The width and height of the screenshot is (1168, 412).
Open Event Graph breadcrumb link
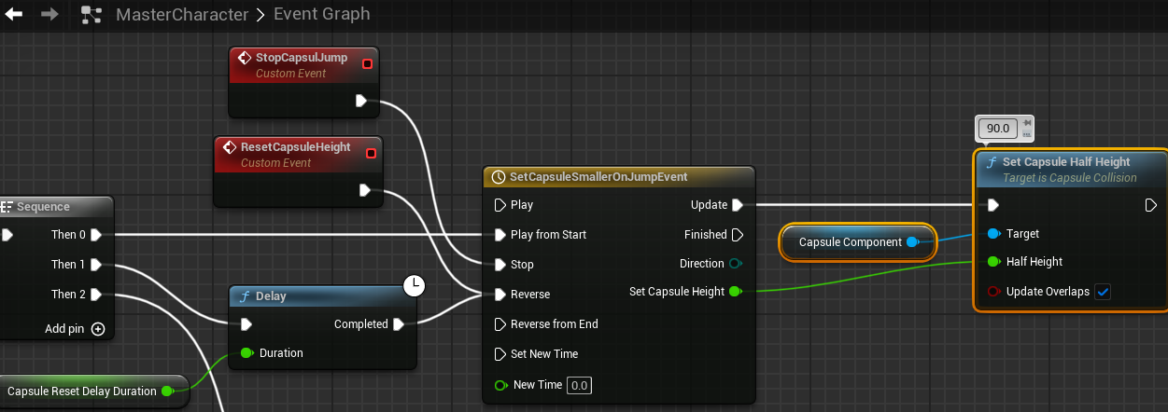320,14
